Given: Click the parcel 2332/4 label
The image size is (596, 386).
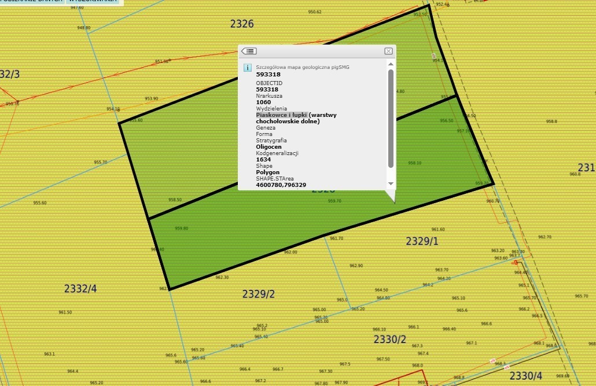Looking at the screenshot, I should [80, 288].
